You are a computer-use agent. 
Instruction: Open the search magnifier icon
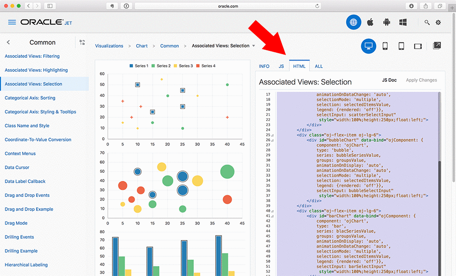coord(427,22)
